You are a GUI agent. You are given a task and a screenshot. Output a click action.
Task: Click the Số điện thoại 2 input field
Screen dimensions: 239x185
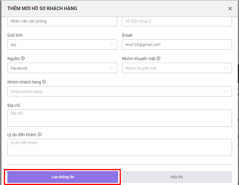[x=177, y=21]
